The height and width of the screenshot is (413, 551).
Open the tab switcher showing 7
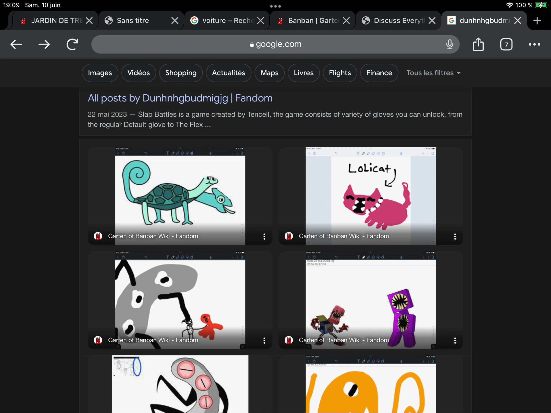506,44
